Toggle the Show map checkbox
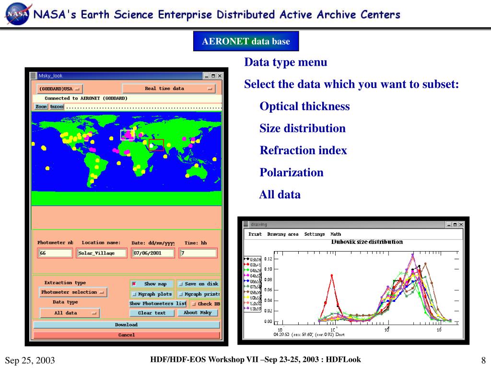491x368 pixels. coord(134,284)
